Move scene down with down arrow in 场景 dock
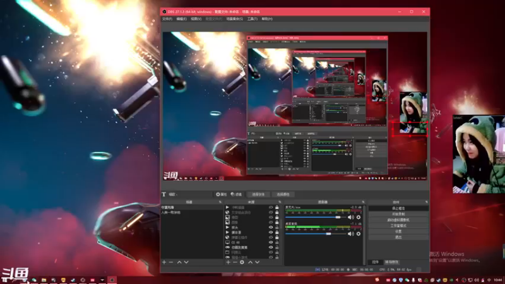Screen dimensions: 505x284 (x=186, y=262)
